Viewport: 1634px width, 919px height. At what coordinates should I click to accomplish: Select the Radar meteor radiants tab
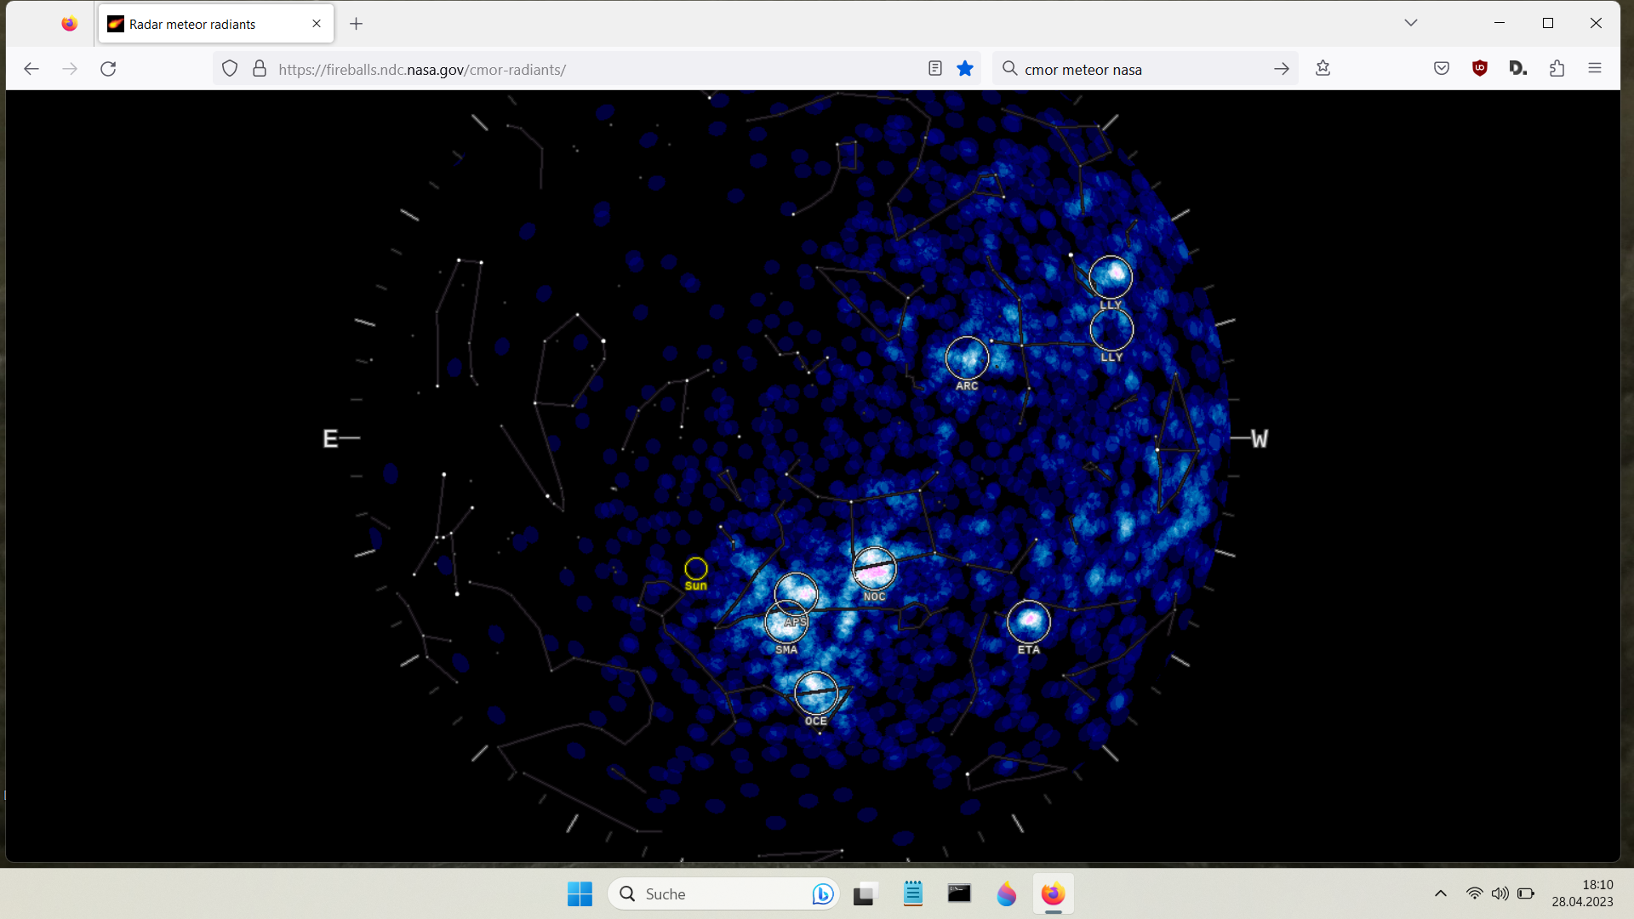[216, 24]
